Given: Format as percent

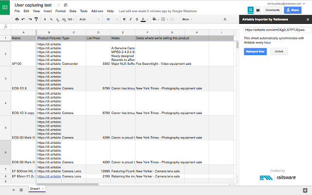Looking at the screenshot, I should point(51,19).
